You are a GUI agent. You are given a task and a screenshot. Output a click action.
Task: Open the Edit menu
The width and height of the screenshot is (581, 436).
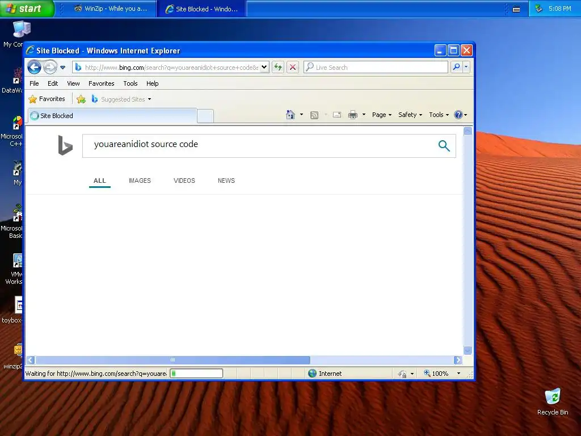tap(53, 83)
